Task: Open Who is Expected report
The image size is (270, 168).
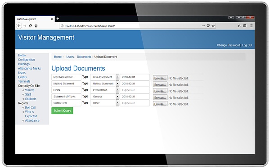Action: pyautogui.click(x=31, y=114)
